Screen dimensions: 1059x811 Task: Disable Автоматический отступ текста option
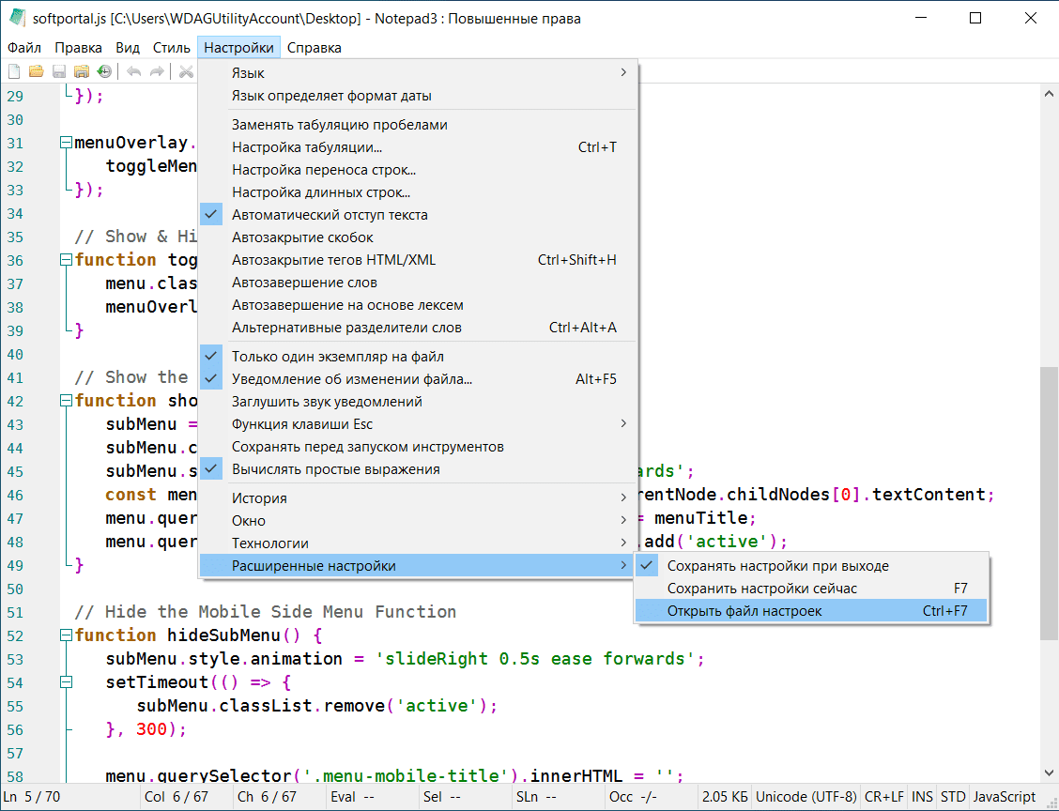[330, 215]
